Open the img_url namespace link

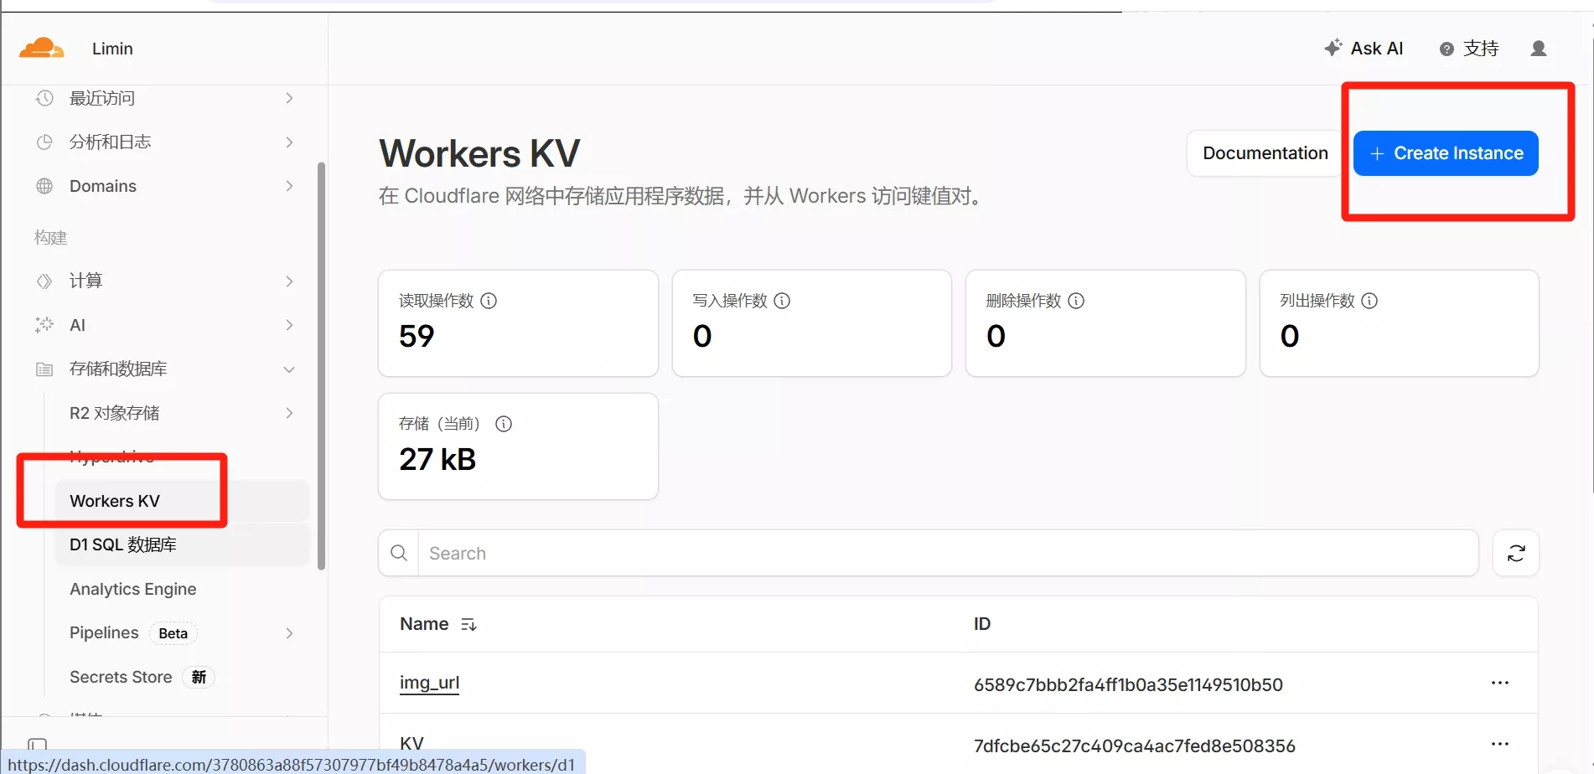click(x=429, y=683)
